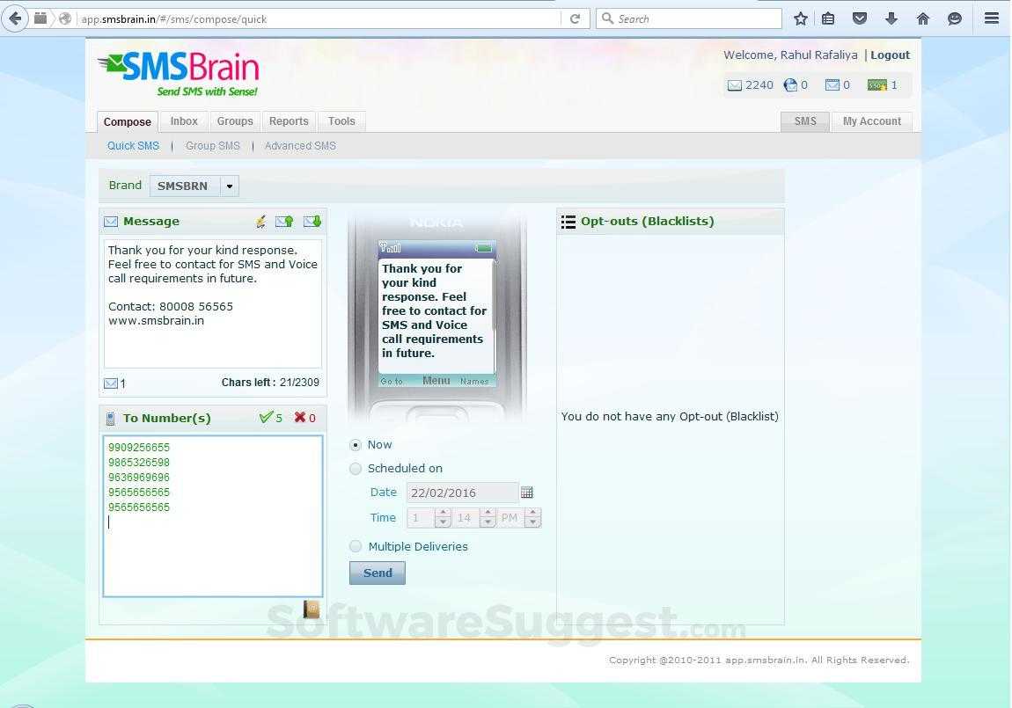Open the calendar date picker icon
The image size is (1012, 708).
click(526, 493)
